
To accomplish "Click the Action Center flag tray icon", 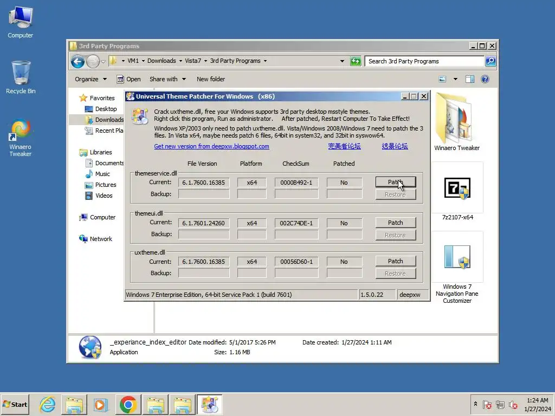I will point(487,404).
